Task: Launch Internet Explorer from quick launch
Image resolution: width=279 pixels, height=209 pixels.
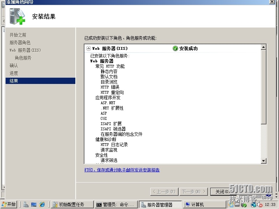Action: click(42, 204)
